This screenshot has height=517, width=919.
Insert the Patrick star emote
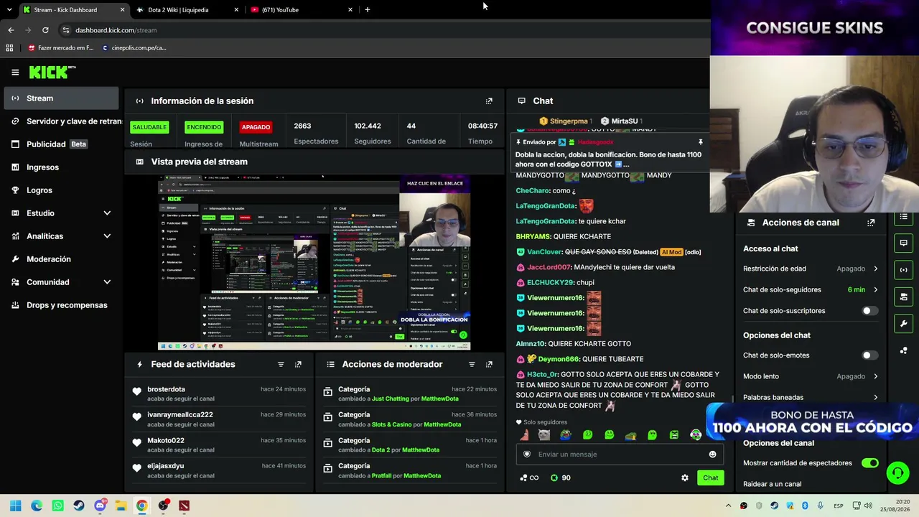[523, 434]
